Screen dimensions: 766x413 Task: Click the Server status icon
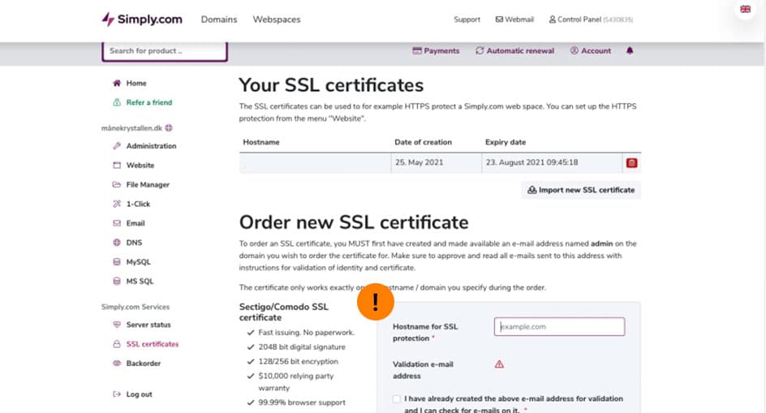pyautogui.click(x=117, y=325)
